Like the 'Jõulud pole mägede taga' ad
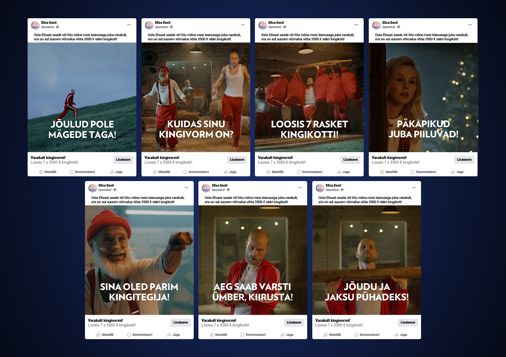Screen dimensions: 506x357 (x=48, y=172)
